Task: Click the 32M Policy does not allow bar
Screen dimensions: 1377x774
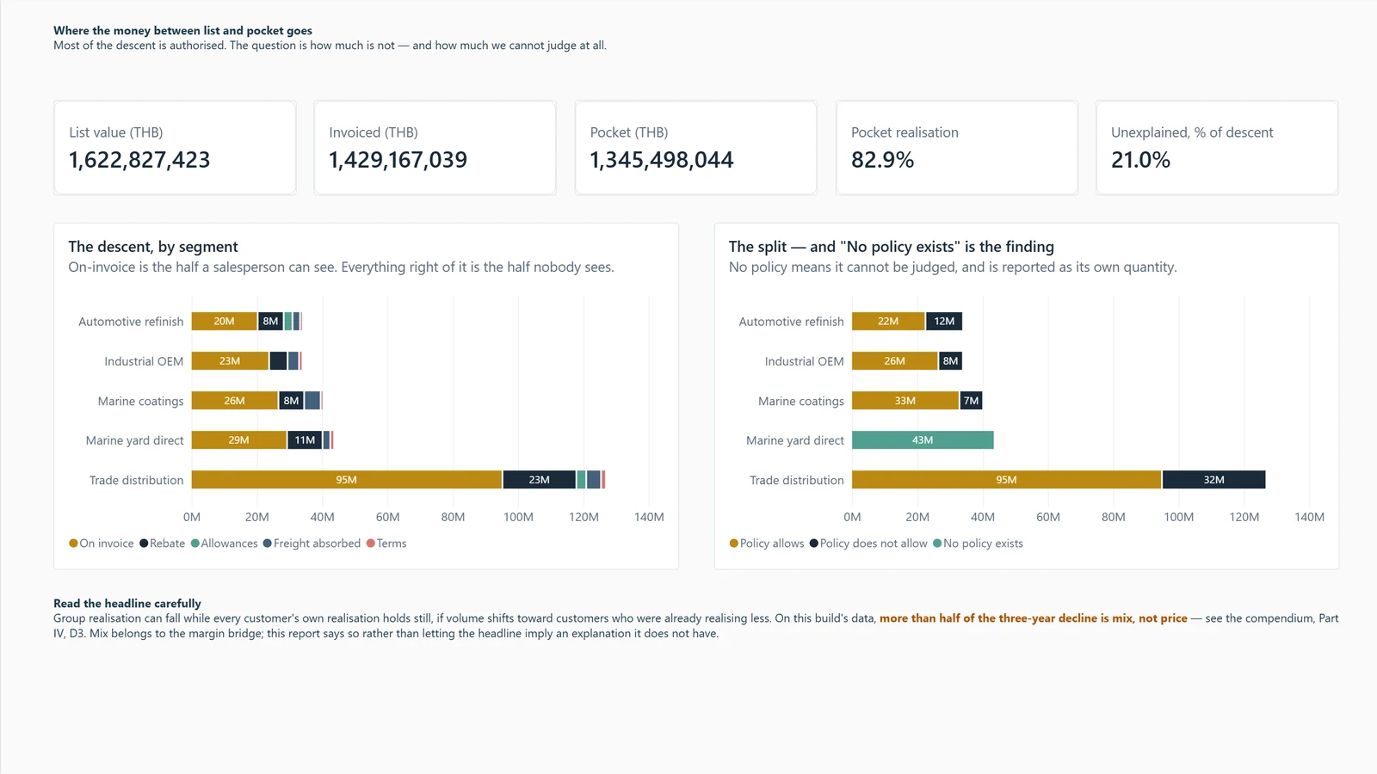Action: 1214,480
